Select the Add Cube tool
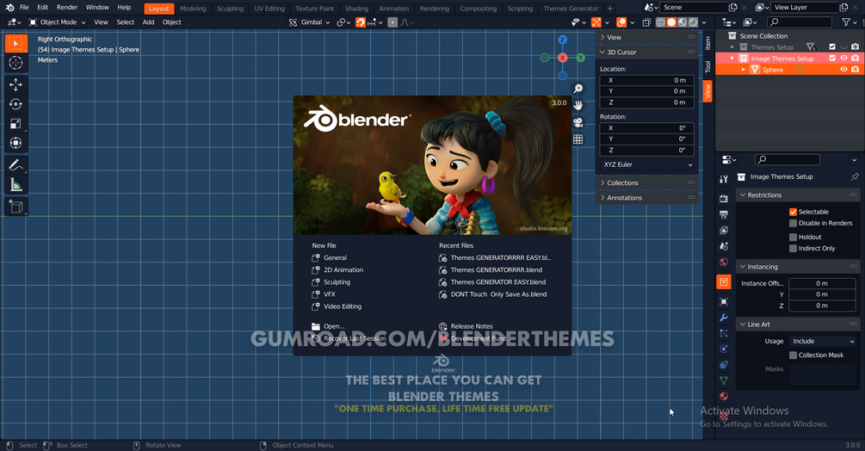 pos(16,207)
